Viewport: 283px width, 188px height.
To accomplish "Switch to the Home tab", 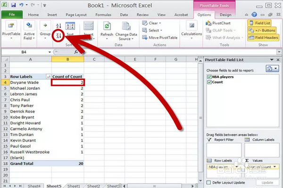I will pos(33,15).
